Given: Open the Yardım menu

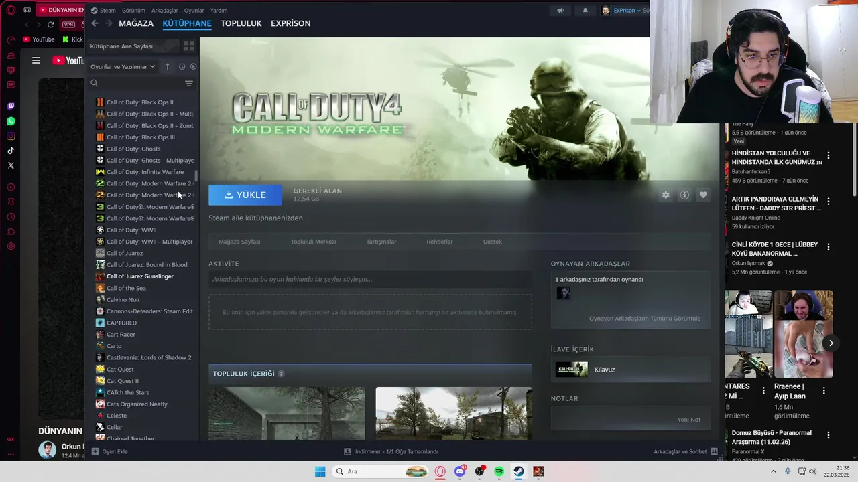Looking at the screenshot, I should (x=219, y=10).
